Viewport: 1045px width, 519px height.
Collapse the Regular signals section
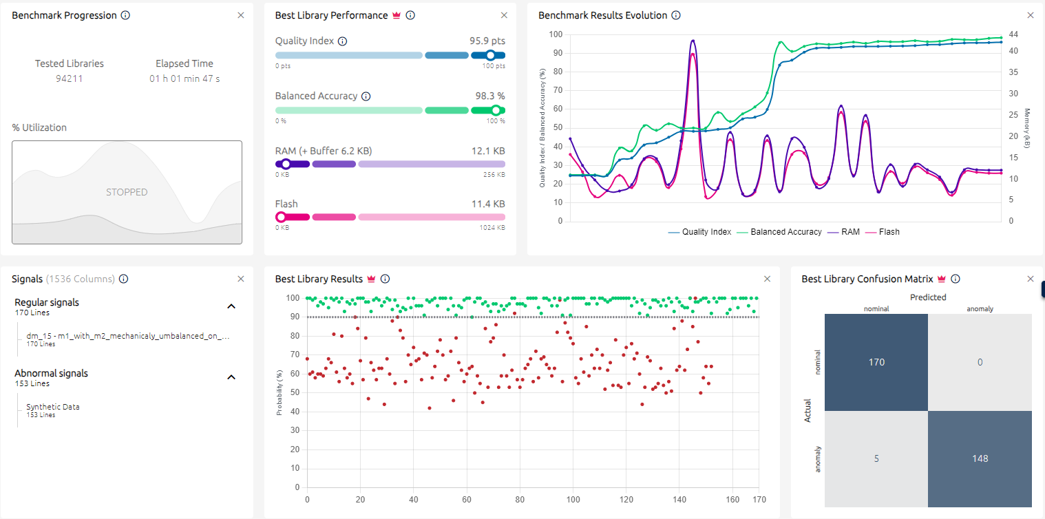231,306
